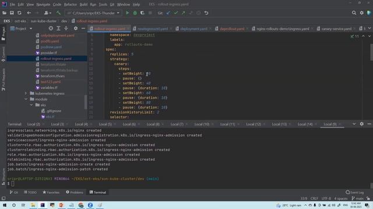Open IDE settings gear at top right
The width and height of the screenshot is (373, 209).
pos(361,13)
